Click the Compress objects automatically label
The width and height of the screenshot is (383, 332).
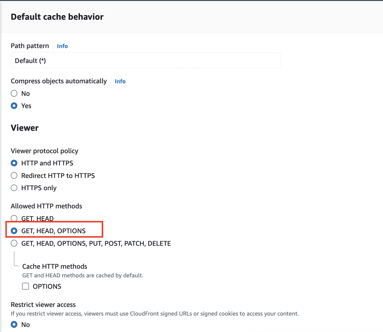click(x=59, y=81)
